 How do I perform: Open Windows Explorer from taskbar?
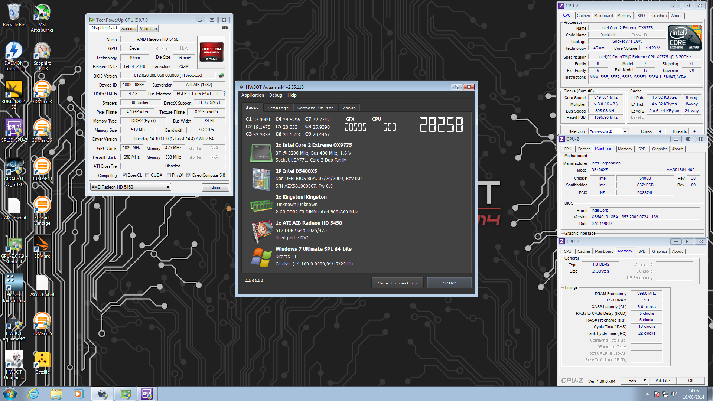56,394
